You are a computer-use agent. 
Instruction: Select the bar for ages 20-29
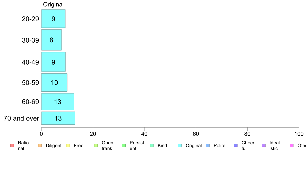click(53, 19)
